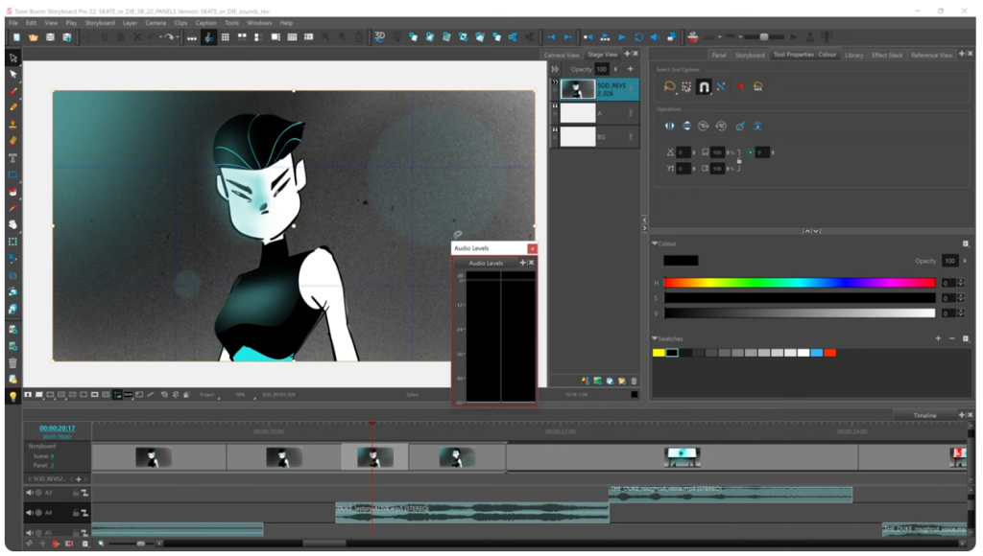Expand the layer panel double-arrow button
The height and width of the screenshot is (556, 983).
[555, 69]
